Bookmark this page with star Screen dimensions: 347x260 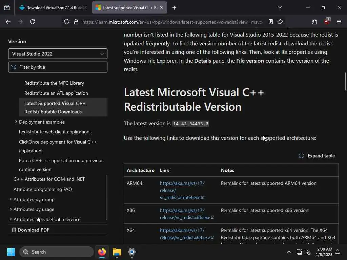coord(280,22)
